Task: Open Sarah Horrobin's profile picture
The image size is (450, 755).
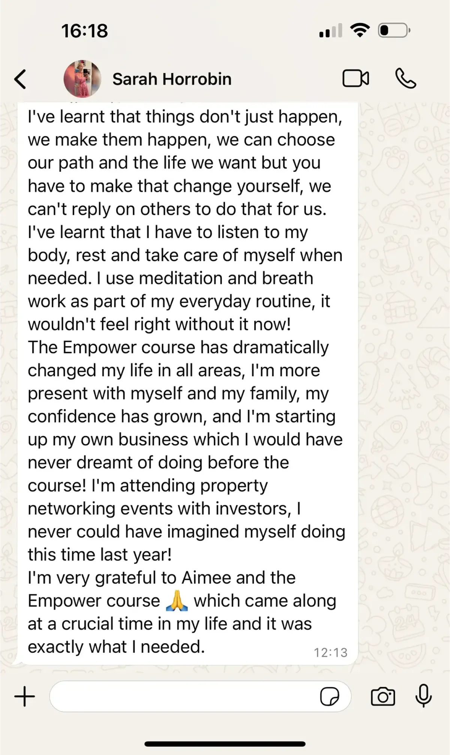Action: (x=82, y=79)
